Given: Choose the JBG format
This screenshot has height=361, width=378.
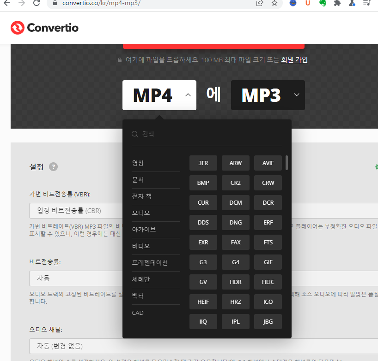Looking at the screenshot, I should point(268,321).
